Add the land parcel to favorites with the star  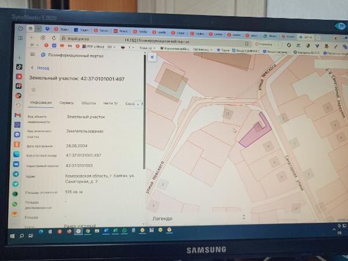click(34, 90)
